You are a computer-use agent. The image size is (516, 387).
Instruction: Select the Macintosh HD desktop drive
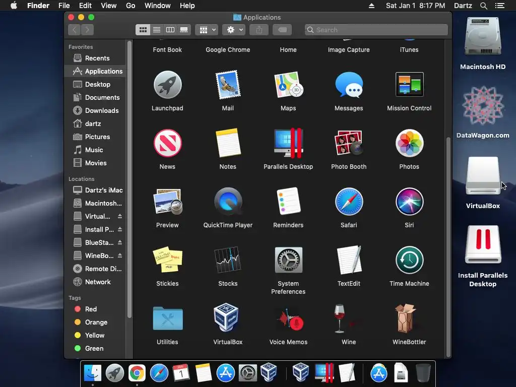(x=483, y=36)
